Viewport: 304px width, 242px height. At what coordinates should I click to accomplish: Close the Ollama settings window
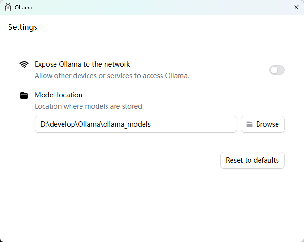click(296, 7)
